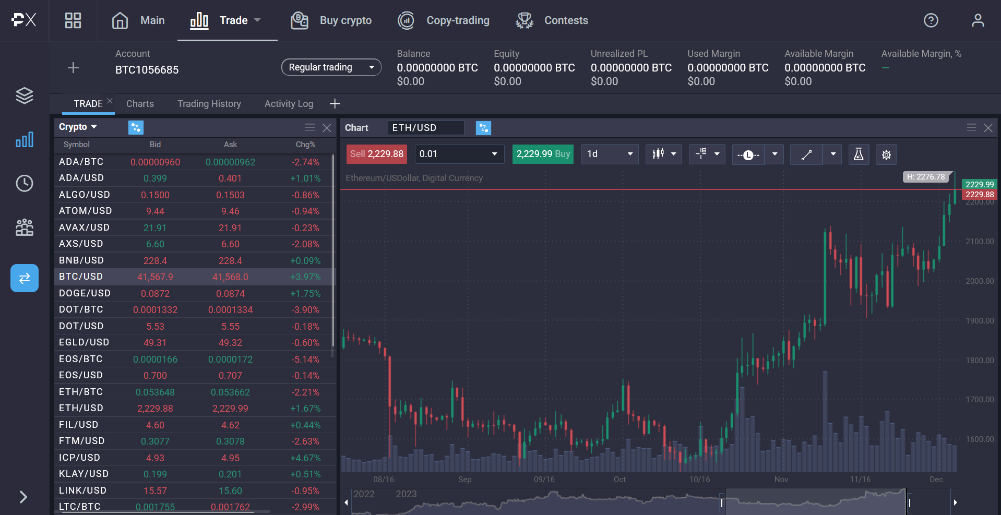Image resolution: width=1001 pixels, height=515 pixels.
Task: Add a new workspace tab
Action: [335, 104]
